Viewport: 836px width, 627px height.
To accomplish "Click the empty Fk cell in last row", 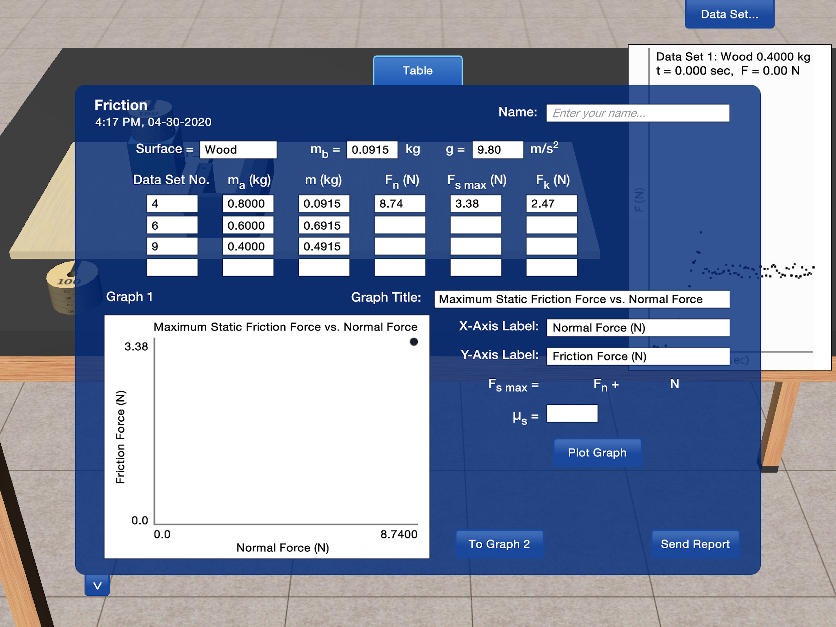I will coord(552,267).
